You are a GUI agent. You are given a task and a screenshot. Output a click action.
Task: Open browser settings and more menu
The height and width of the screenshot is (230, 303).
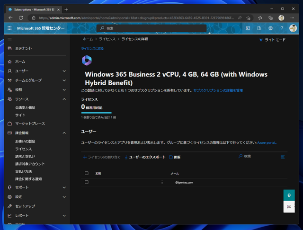(292, 18)
